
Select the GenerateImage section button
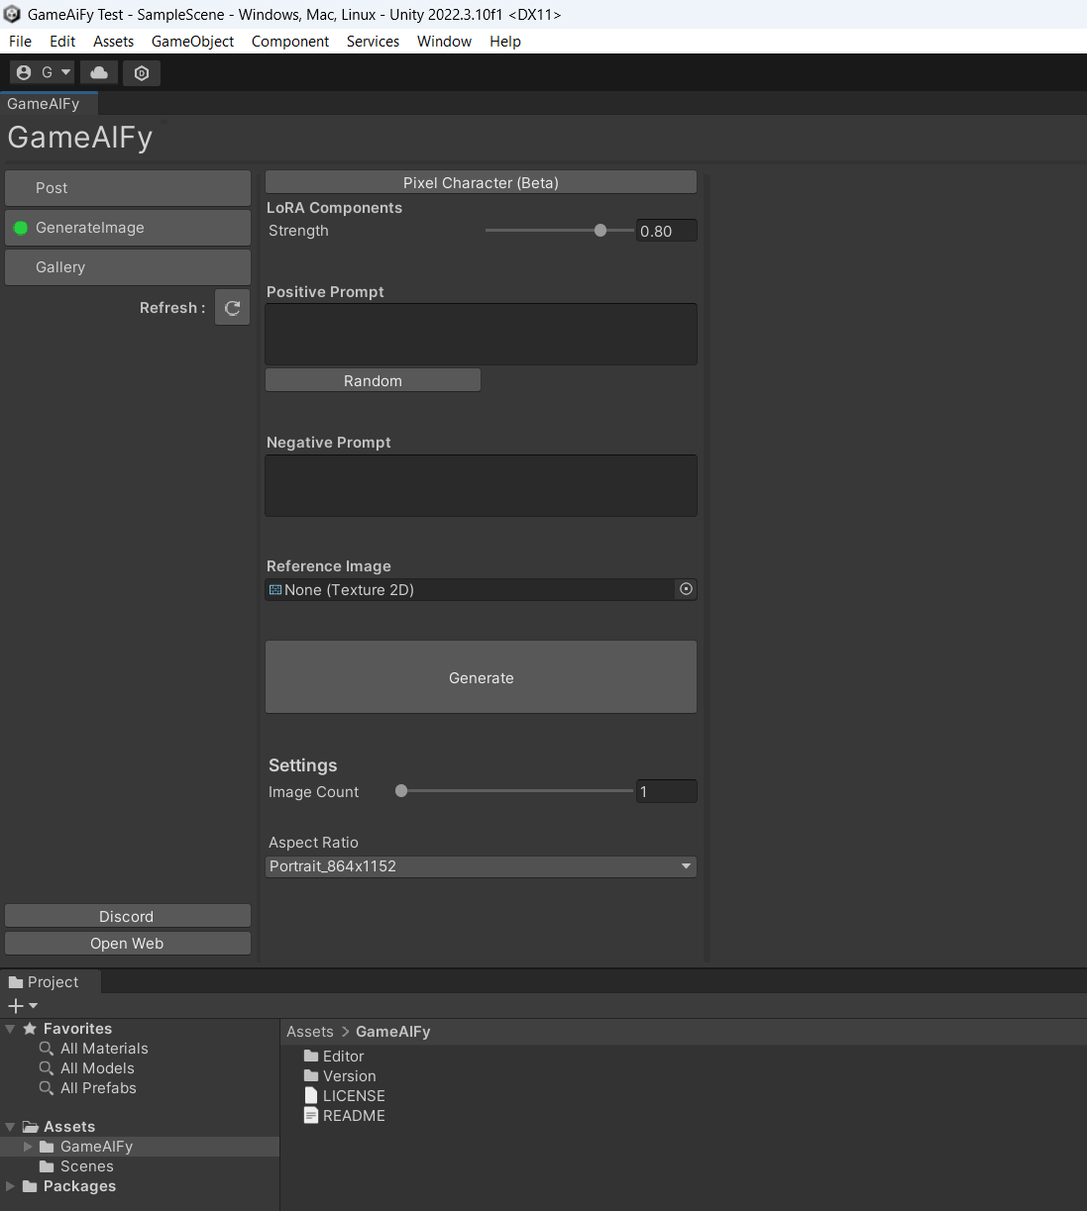point(128,228)
